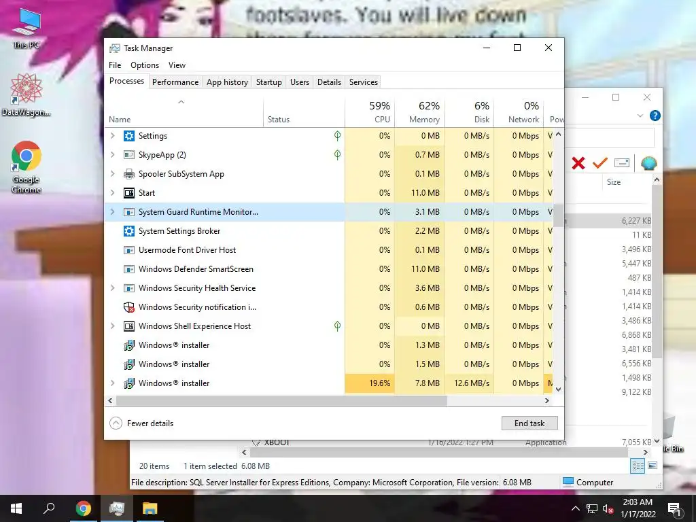Open the taskbar search magnifier

pos(49,508)
